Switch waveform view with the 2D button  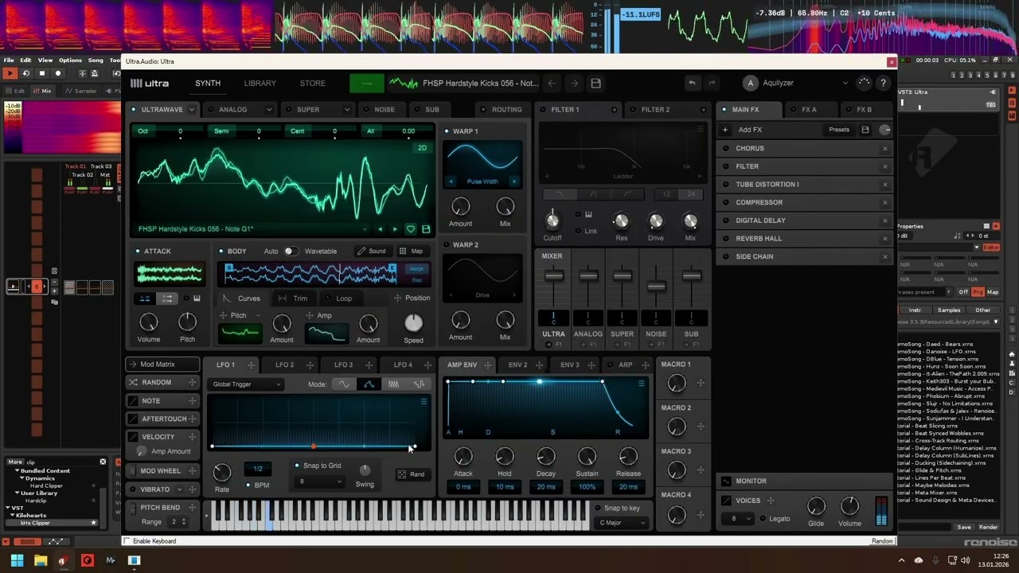(x=422, y=148)
